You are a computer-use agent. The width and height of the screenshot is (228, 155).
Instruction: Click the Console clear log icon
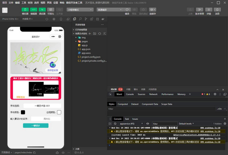[115, 124]
